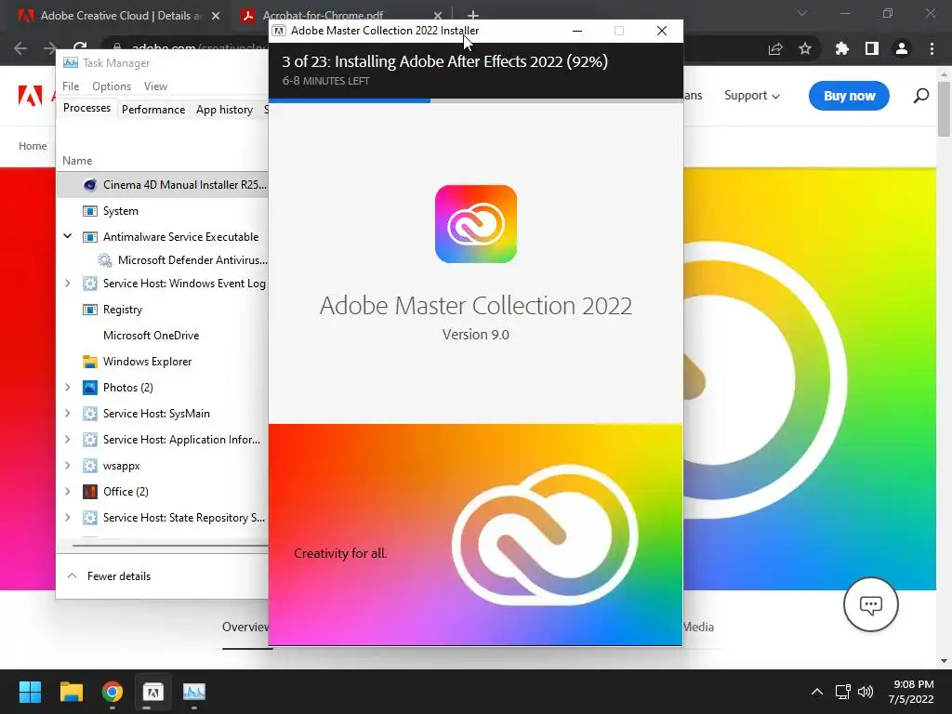Click the installer progress bar
Viewport: 952px width, 714px height.
click(476, 100)
